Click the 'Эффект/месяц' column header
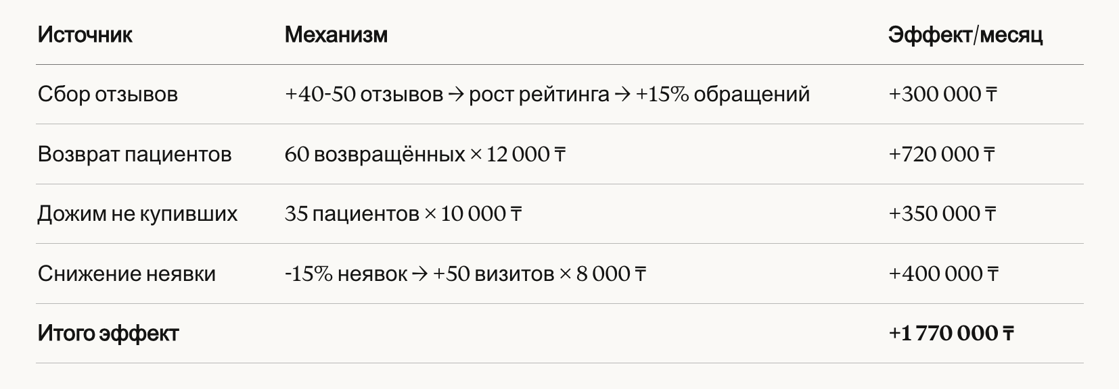The width and height of the screenshot is (1119, 389). pos(965,34)
